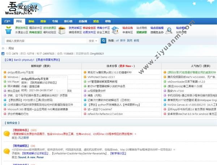Open the 『教学培训区』 sub-forum link
The image size is (217, 165).
click(x=118, y=153)
